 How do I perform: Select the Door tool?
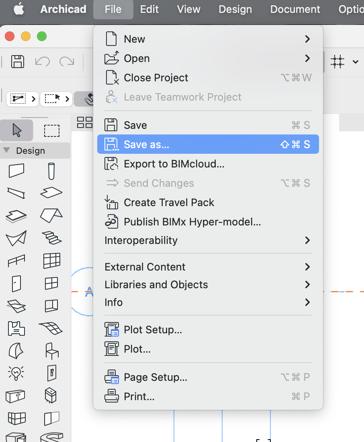click(x=16, y=283)
